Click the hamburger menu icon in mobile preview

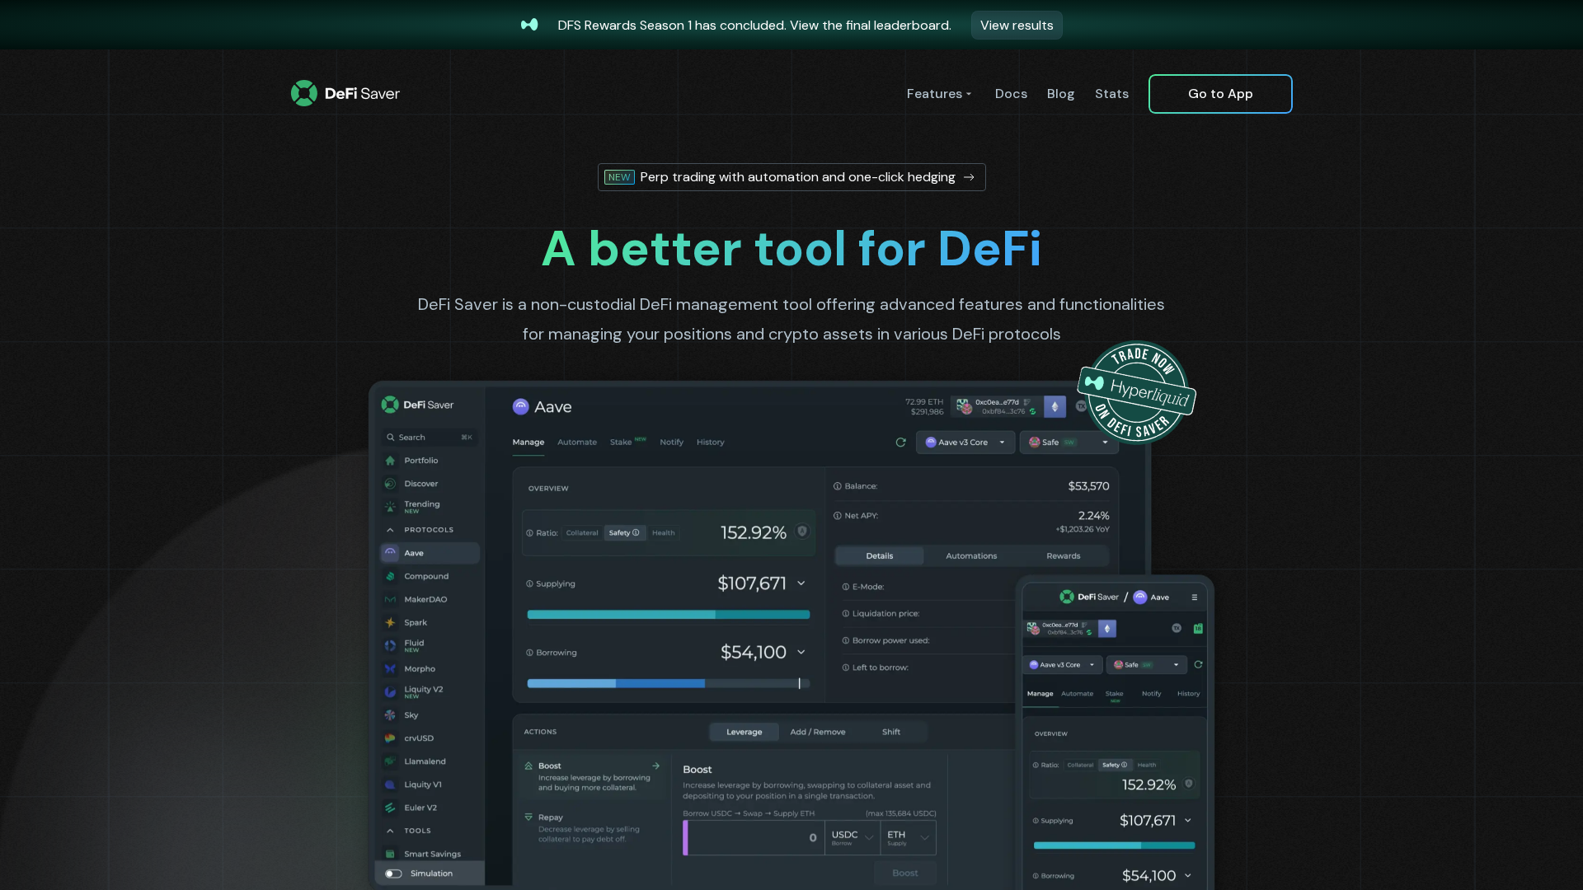1194,597
